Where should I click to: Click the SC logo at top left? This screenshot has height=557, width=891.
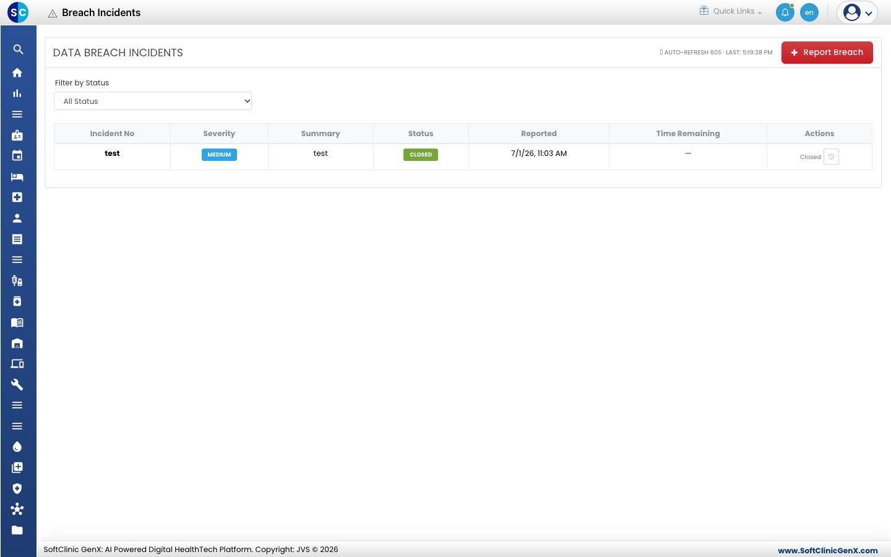tap(18, 12)
